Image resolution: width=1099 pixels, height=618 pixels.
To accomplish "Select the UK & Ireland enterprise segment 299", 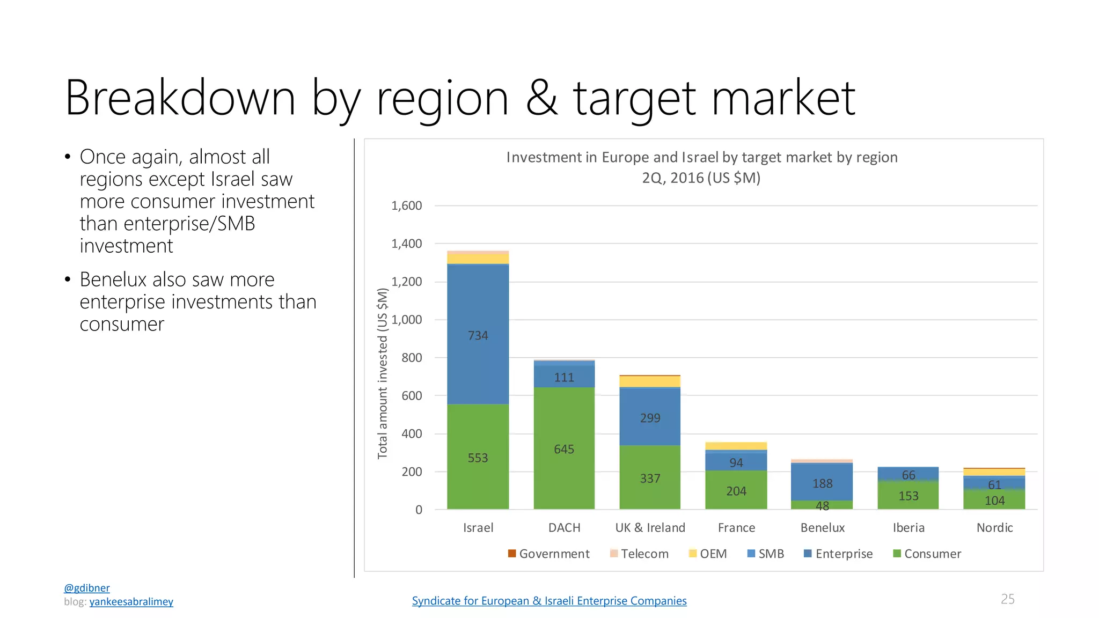I will [650, 417].
